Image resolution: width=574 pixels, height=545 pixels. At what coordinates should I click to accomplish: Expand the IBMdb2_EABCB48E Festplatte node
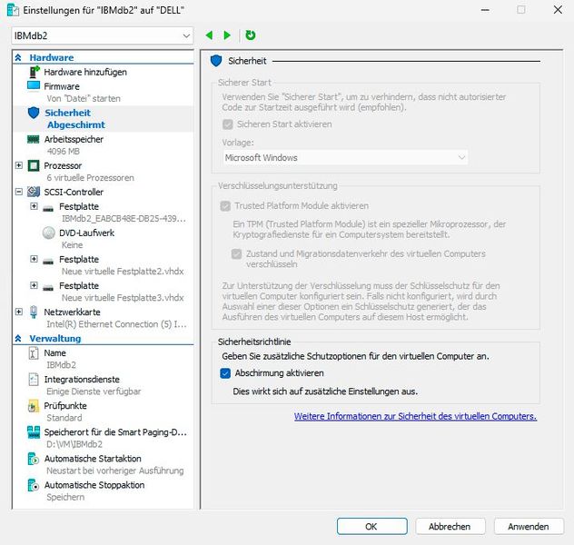34,206
